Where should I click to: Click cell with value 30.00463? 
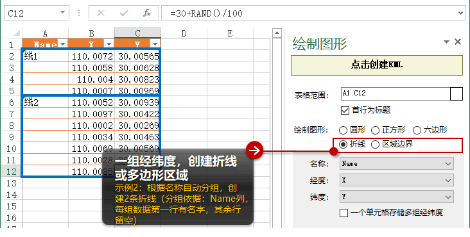(137, 137)
